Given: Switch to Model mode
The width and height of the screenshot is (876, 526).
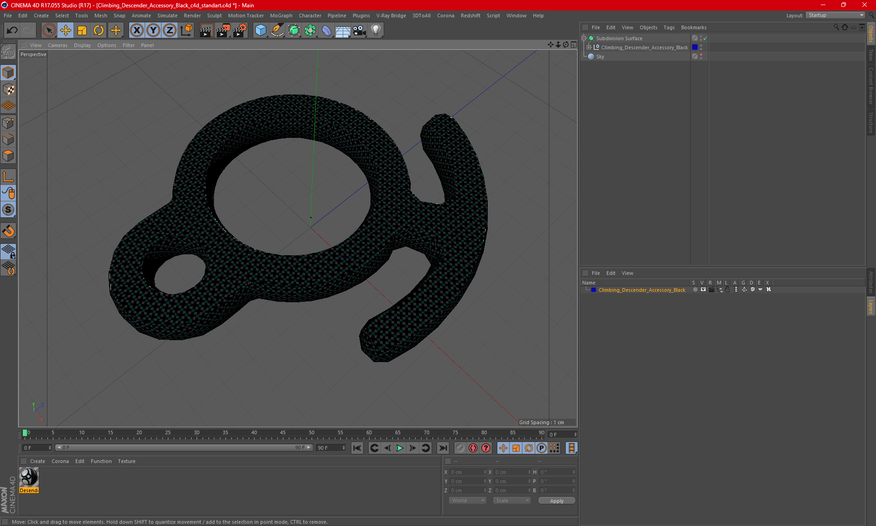Looking at the screenshot, I should (x=8, y=73).
